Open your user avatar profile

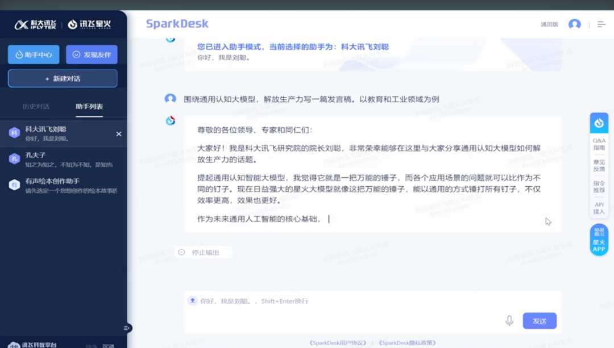(575, 23)
